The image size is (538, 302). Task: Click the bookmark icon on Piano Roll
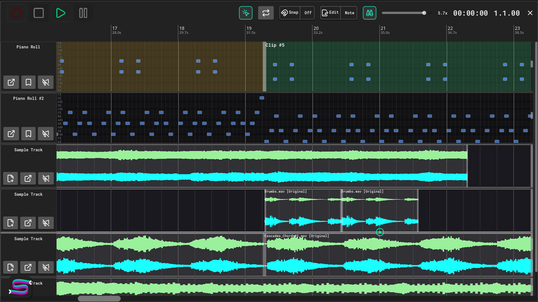[28, 82]
